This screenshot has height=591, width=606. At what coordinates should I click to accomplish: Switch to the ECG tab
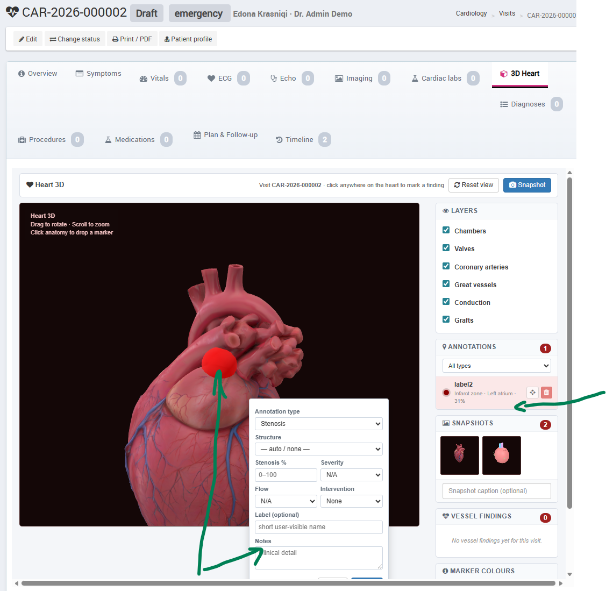tap(228, 79)
